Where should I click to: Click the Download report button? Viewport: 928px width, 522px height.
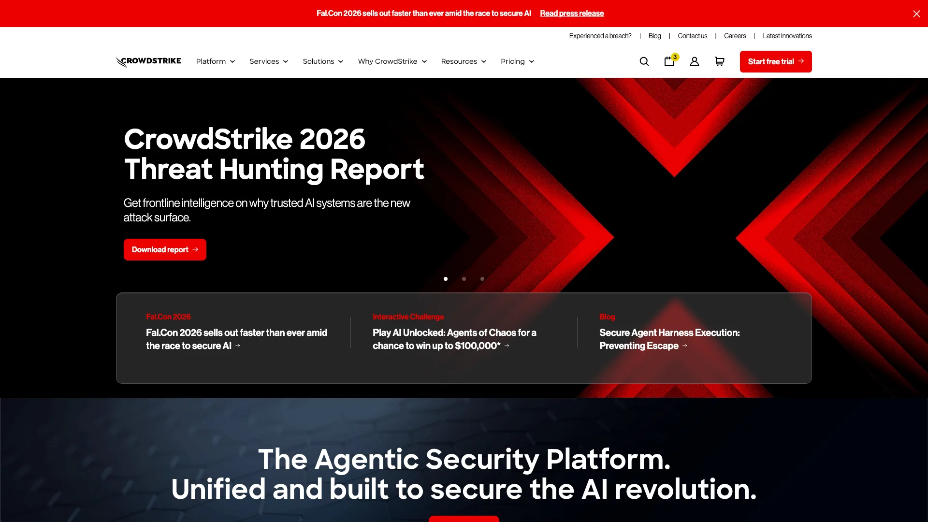tap(165, 249)
